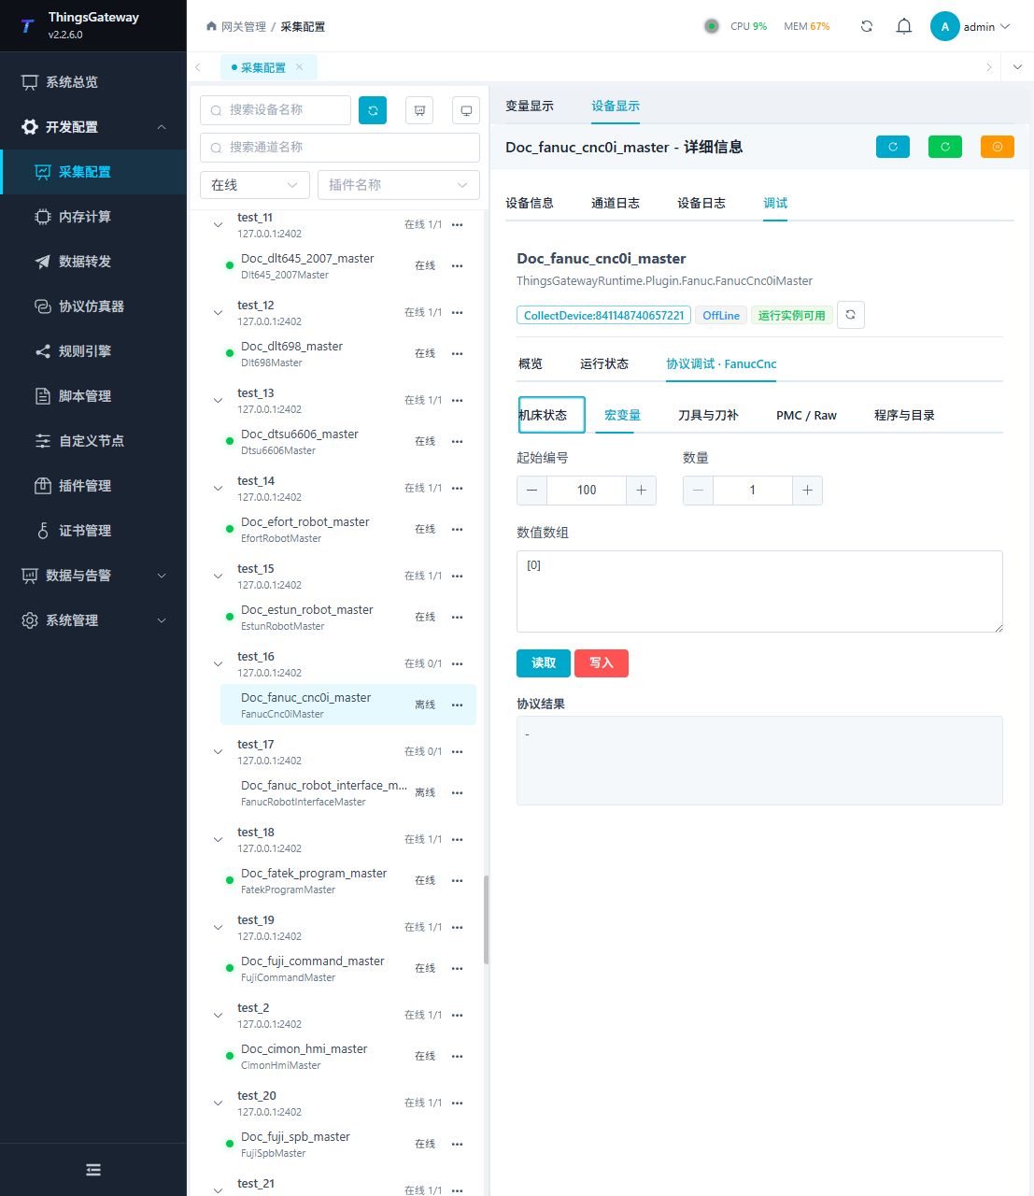Expand the 数据与告警 menu group
Viewport: 1034px width, 1196px height.
(93, 576)
